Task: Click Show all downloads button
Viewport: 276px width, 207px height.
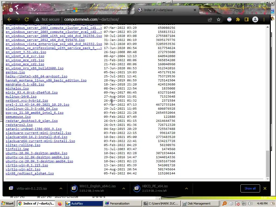Action: (x=250, y=188)
